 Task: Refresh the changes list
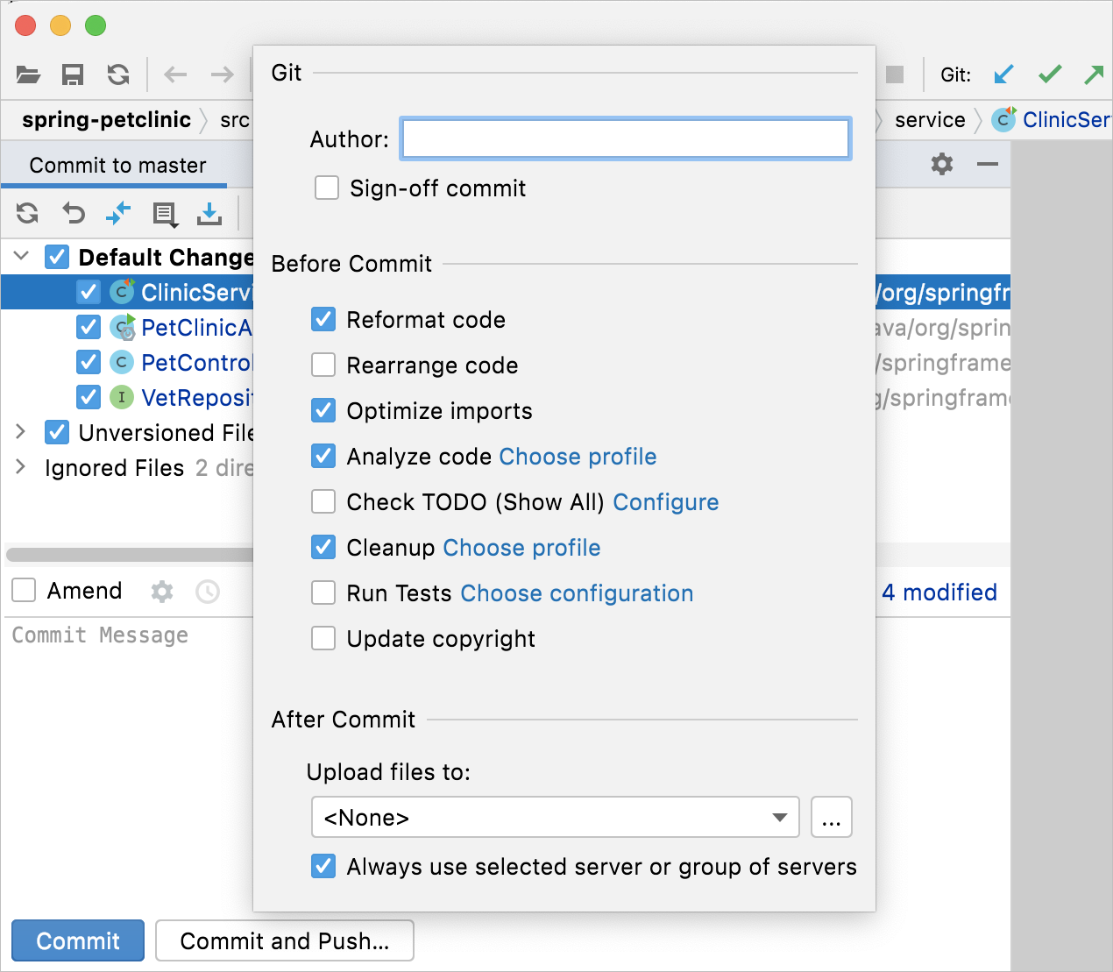(28, 213)
